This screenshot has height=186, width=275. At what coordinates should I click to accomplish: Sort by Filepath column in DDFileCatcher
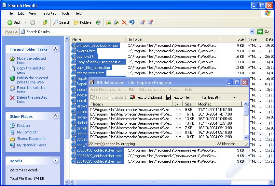point(131,104)
